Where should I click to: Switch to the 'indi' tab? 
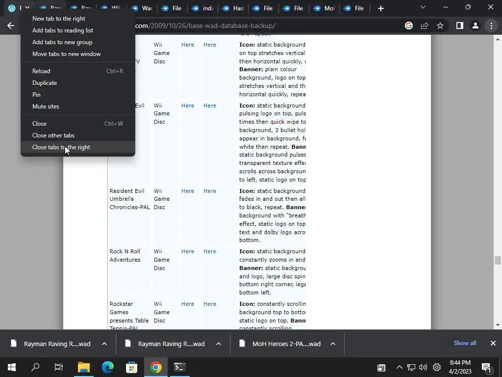click(203, 8)
